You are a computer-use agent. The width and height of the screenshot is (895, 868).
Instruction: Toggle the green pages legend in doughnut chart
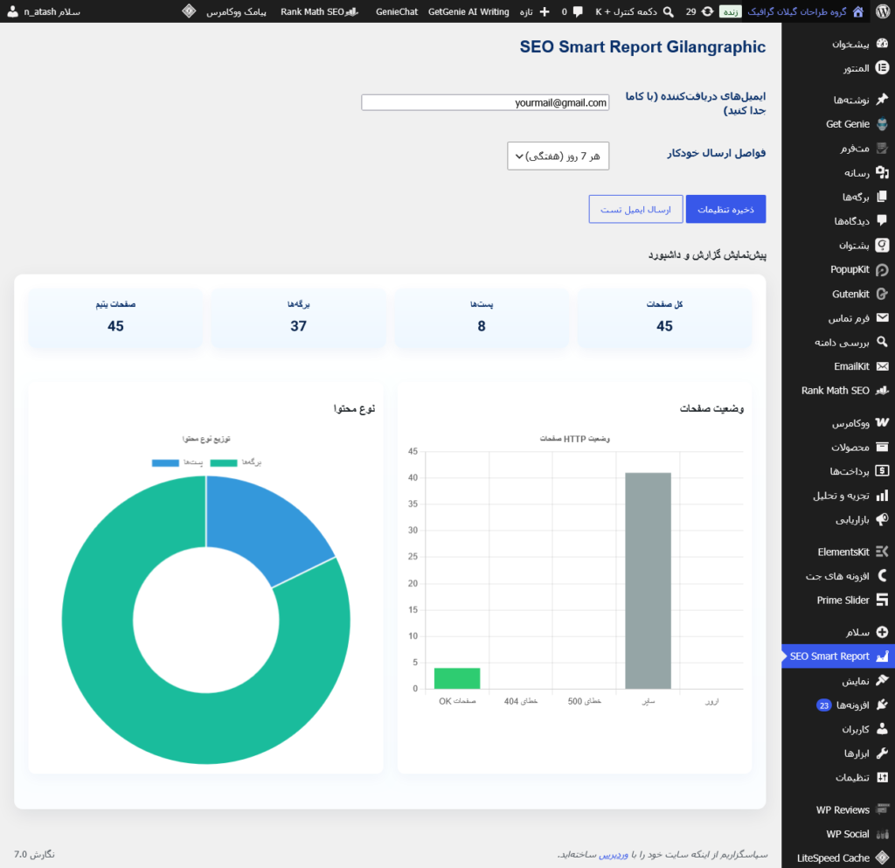[x=223, y=462]
